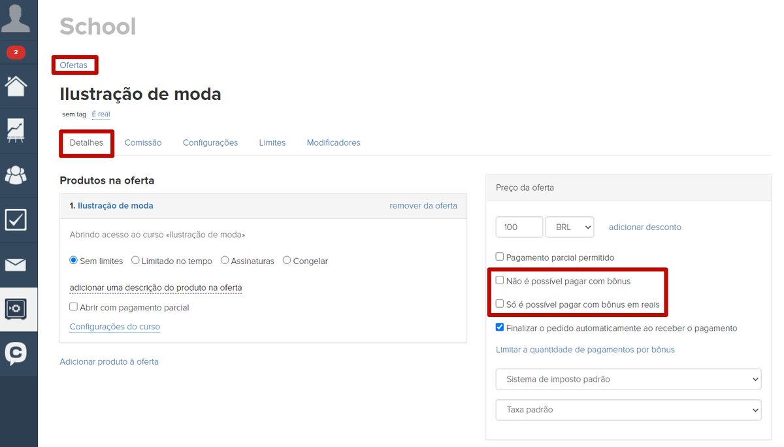
Task: Open the notifications badge showing 2
Action: [16, 52]
